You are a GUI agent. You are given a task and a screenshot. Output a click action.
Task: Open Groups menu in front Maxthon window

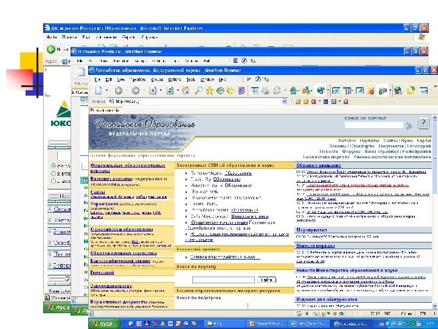pyautogui.click(x=157, y=79)
